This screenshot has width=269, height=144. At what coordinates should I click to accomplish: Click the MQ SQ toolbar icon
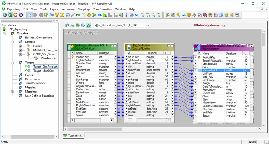point(153,15)
